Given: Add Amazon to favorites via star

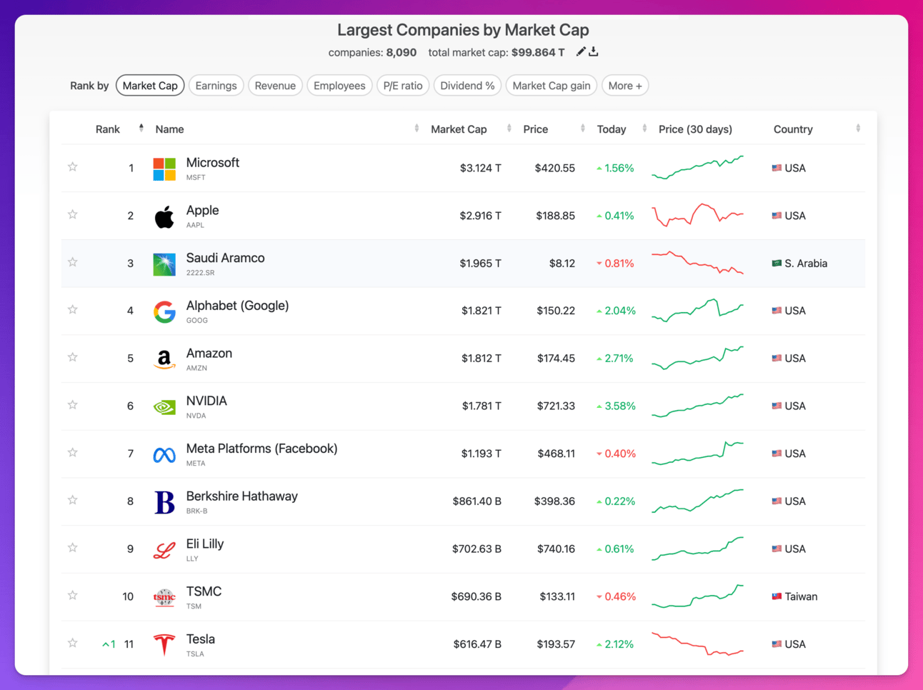Looking at the screenshot, I should point(73,357).
